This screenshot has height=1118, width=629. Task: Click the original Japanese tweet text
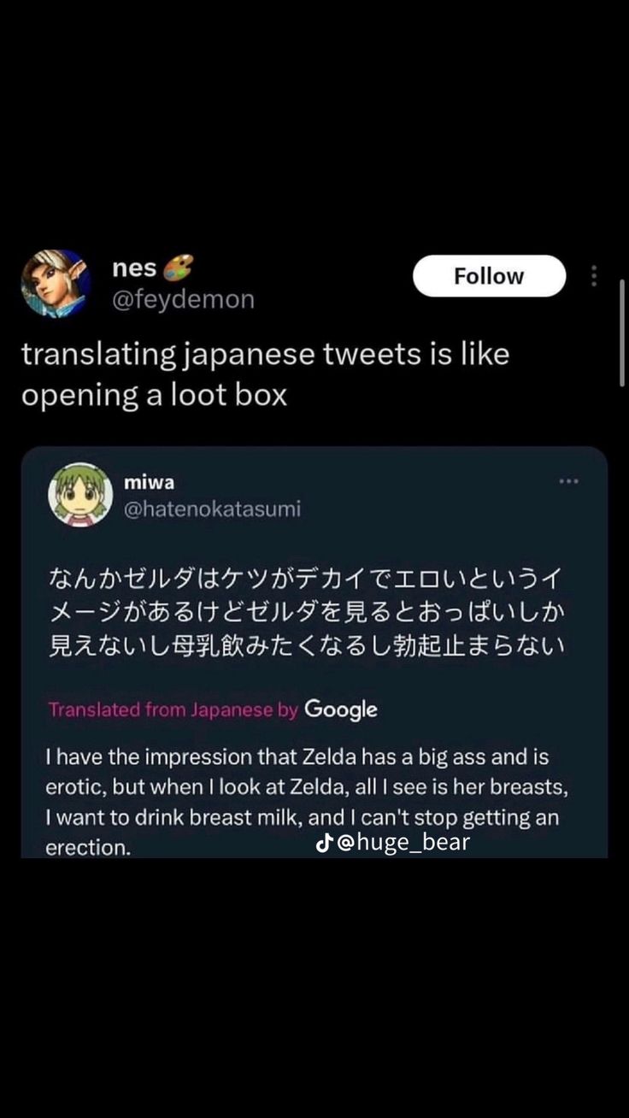[306, 612]
